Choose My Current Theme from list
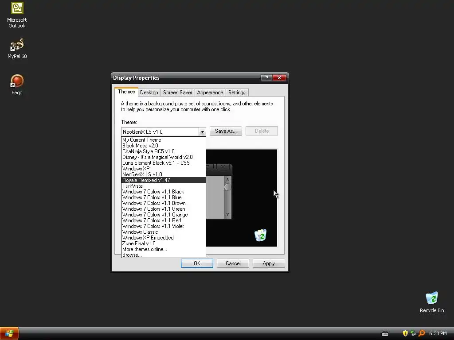Image resolution: width=454 pixels, height=340 pixels. 163,140
